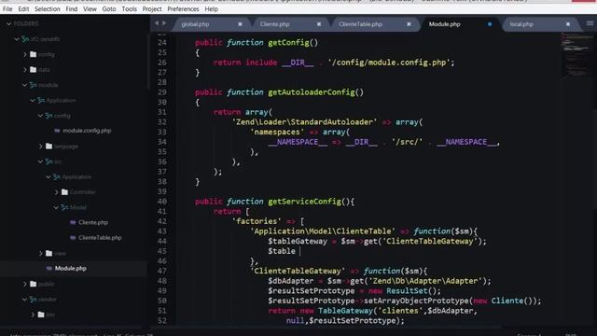Click the public folder icon
Screen dimensions: 597x336
click(34, 284)
